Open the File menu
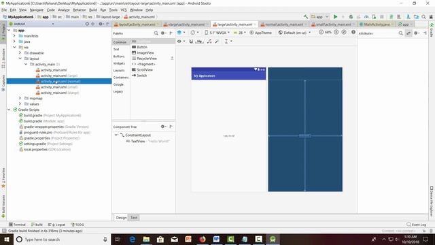This screenshot has height=245, width=435. (4, 10)
